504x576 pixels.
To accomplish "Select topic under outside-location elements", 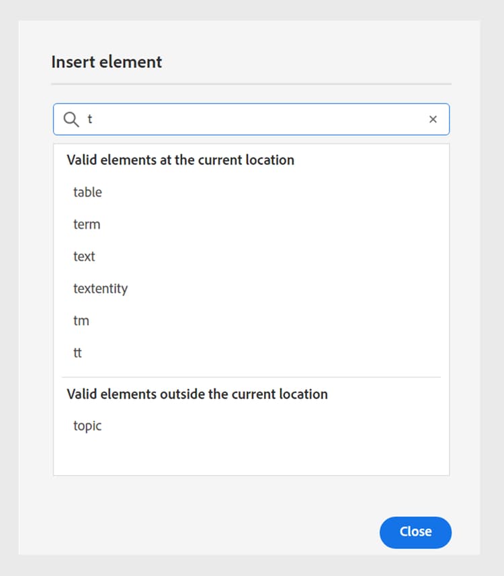I will [x=87, y=426].
